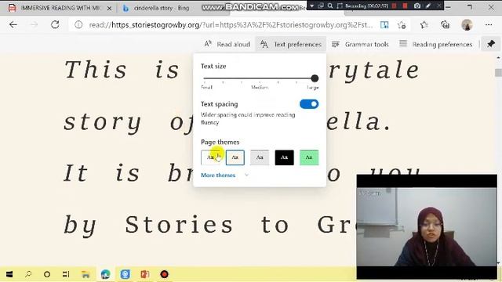Close the Immersive Reading tab

pos(109,9)
